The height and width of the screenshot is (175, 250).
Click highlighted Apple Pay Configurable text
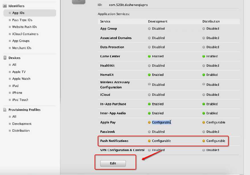(x=161, y=123)
